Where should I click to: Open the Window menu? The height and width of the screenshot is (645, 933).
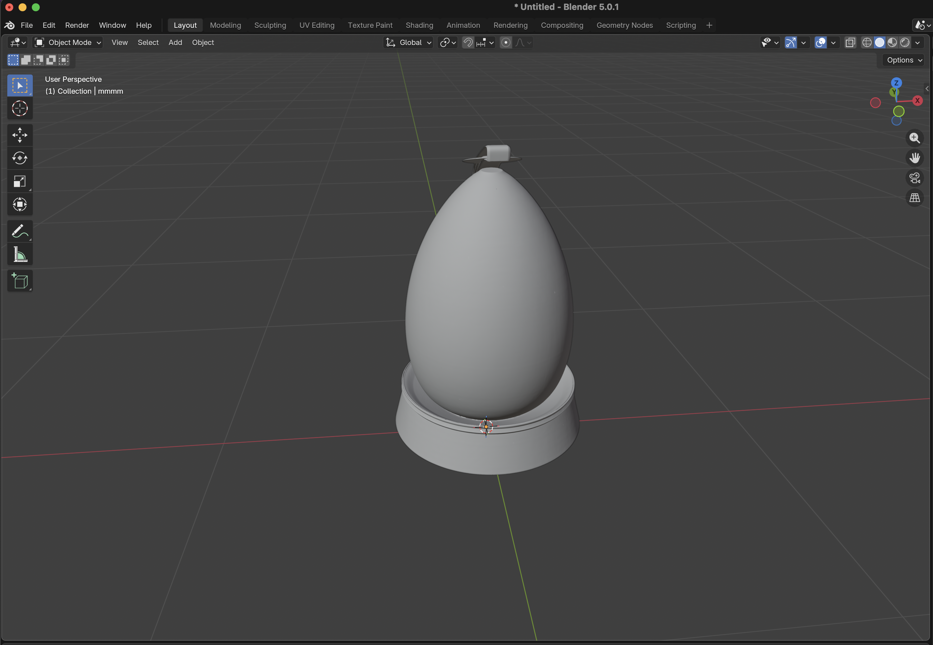[x=112, y=25]
